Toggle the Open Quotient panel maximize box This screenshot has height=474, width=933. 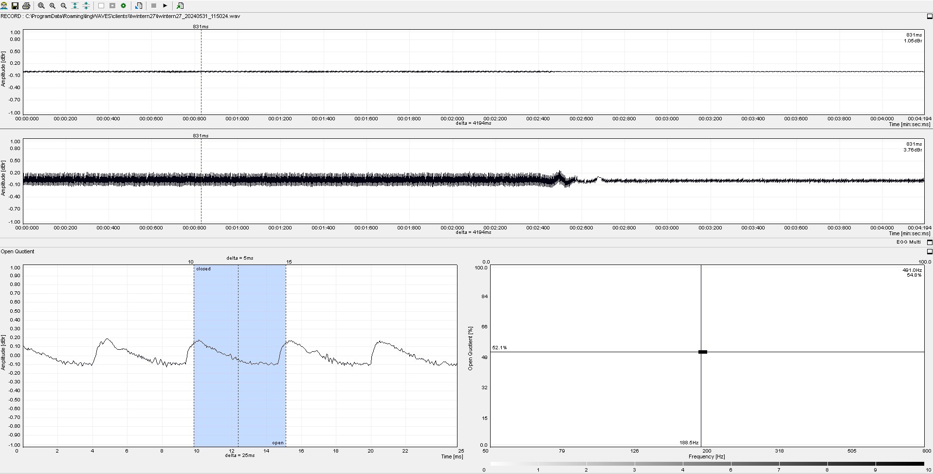[929, 252]
